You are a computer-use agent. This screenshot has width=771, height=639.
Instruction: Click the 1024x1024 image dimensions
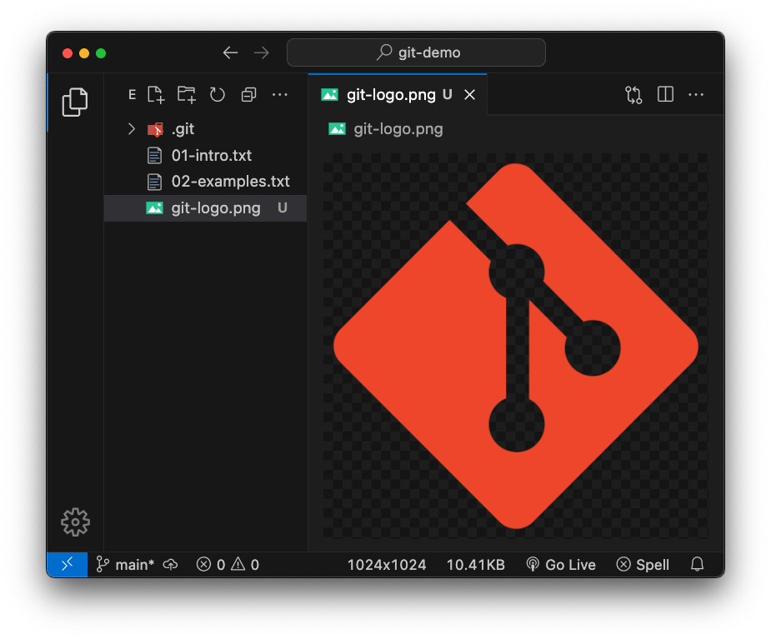(x=387, y=565)
